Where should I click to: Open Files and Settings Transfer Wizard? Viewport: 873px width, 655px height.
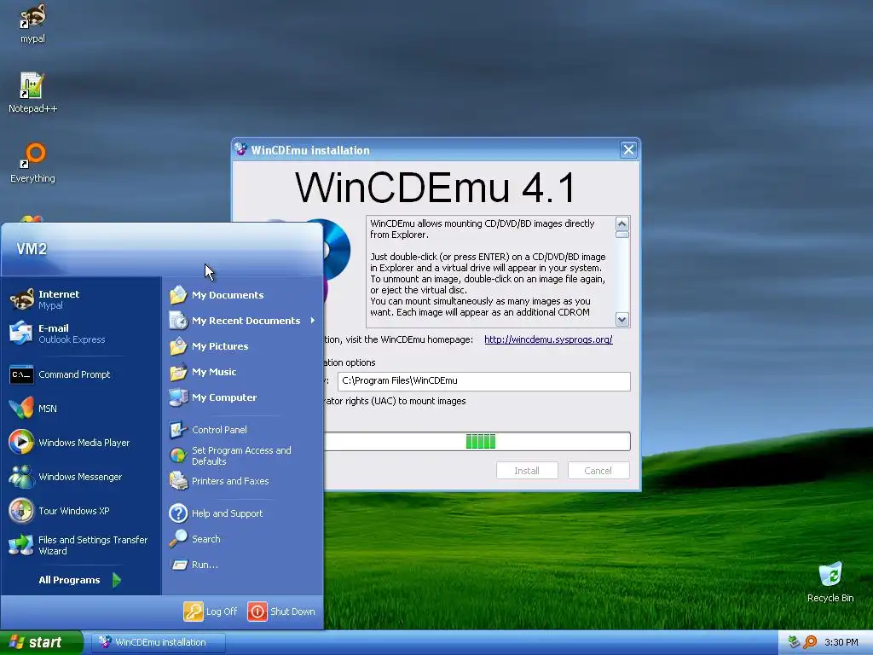pos(83,545)
